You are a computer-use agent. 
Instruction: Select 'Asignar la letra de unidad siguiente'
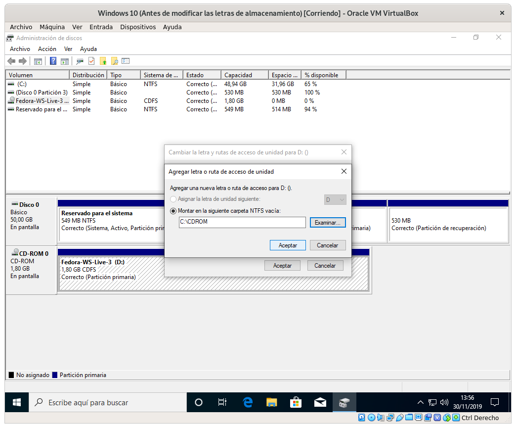coord(173,199)
